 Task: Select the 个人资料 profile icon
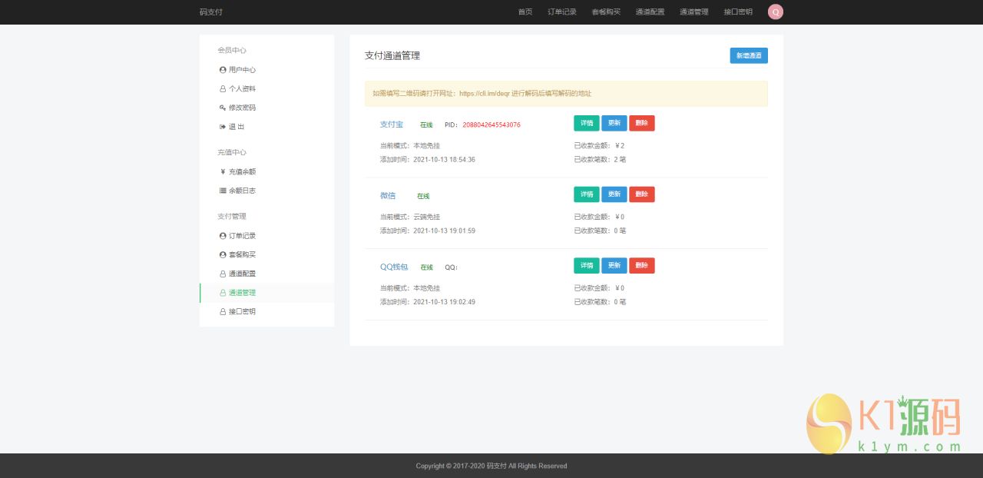pos(222,88)
